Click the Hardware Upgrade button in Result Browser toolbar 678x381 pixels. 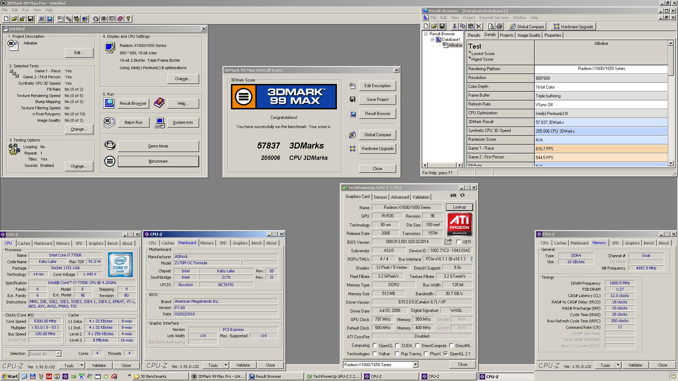click(573, 27)
